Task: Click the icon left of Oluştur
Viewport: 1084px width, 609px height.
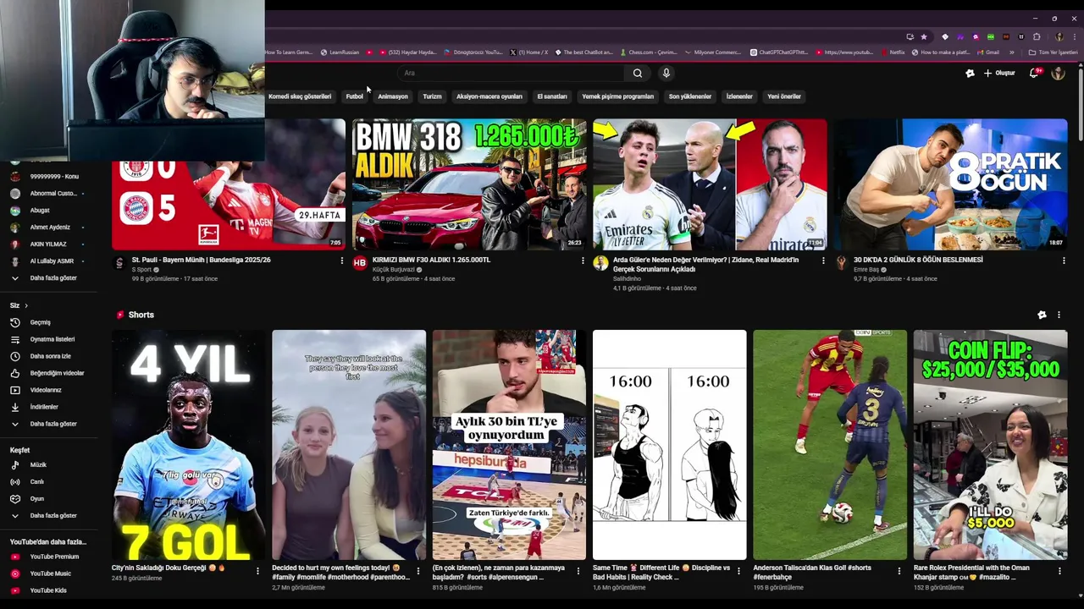Action: click(970, 74)
